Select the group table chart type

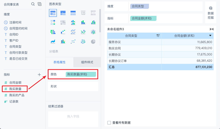click(x=53, y=13)
